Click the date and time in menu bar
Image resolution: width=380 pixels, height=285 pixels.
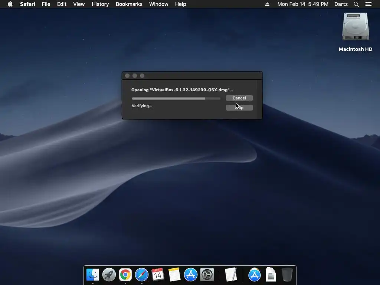pyautogui.click(x=303, y=4)
